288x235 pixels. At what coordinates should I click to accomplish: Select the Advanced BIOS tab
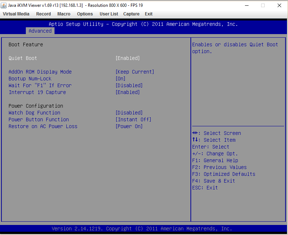(x=40, y=31)
